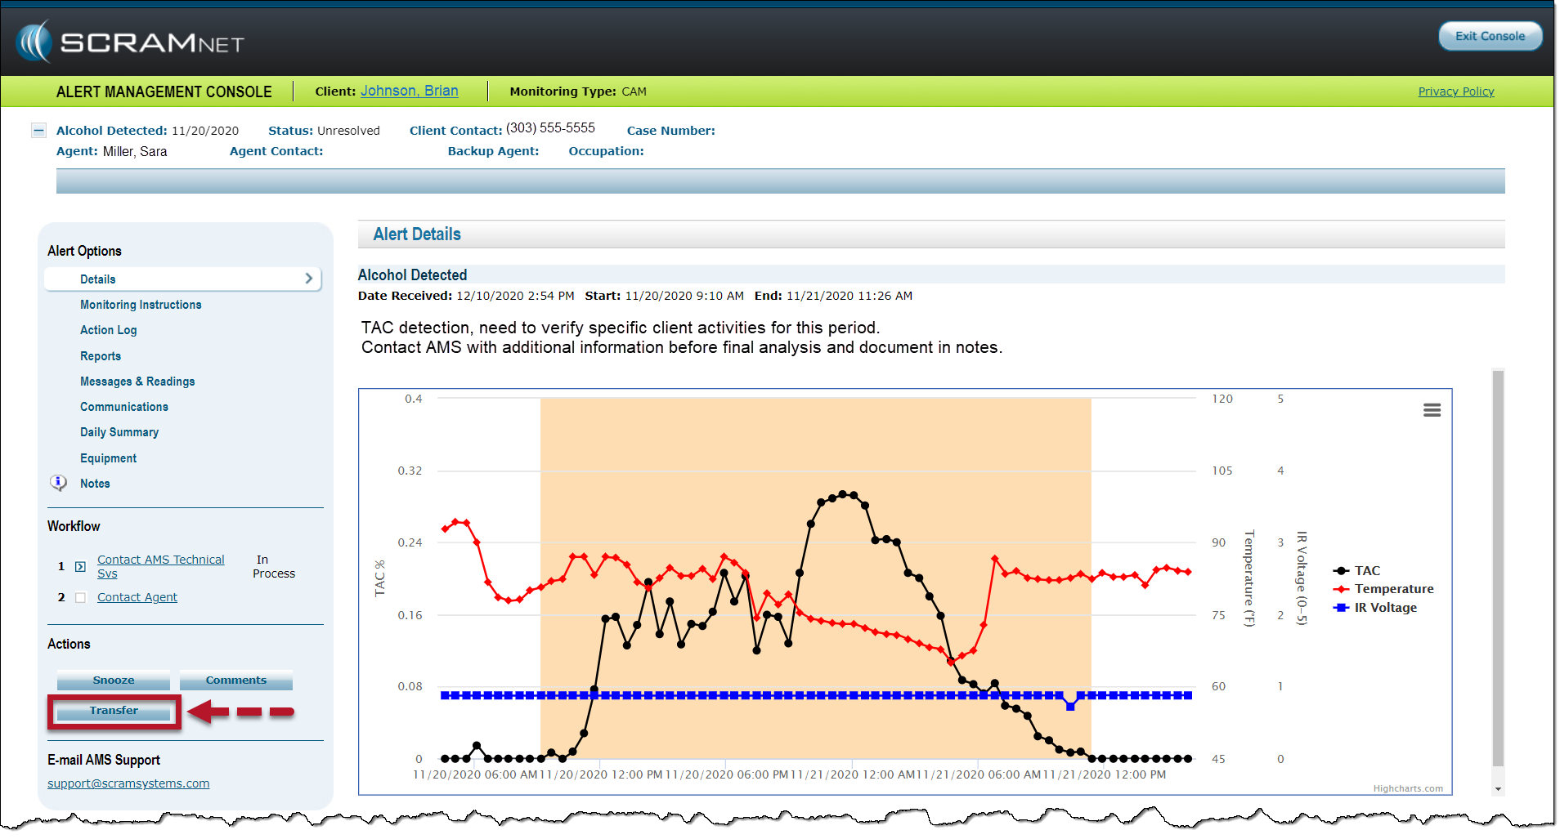This screenshot has width=1560, height=839.
Task: Open Monitoring Instructions in Alert Options
Action: (141, 305)
